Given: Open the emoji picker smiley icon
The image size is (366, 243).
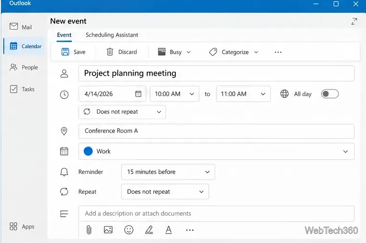Looking at the screenshot, I should [x=128, y=230].
